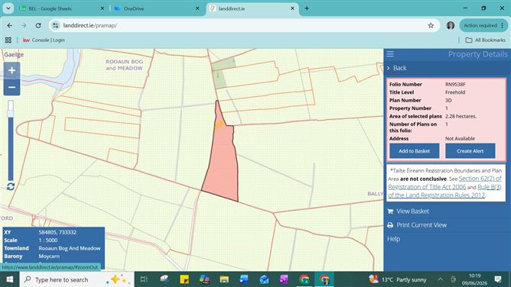The height and width of the screenshot is (287, 511).
Task: Add the folio to basket
Action: click(414, 151)
